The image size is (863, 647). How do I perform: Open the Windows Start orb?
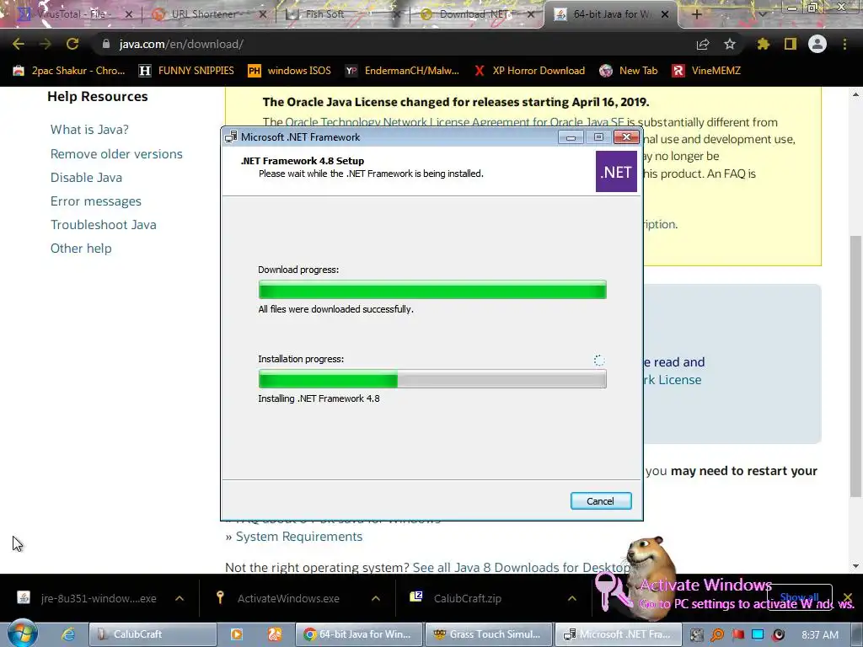pyautogui.click(x=23, y=634)
